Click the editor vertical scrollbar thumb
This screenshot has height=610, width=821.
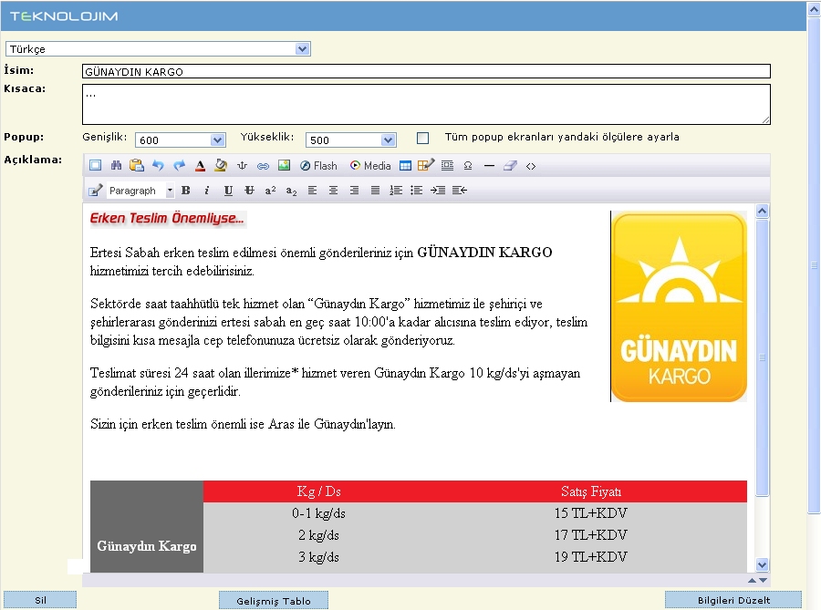[x=763, y=357]
